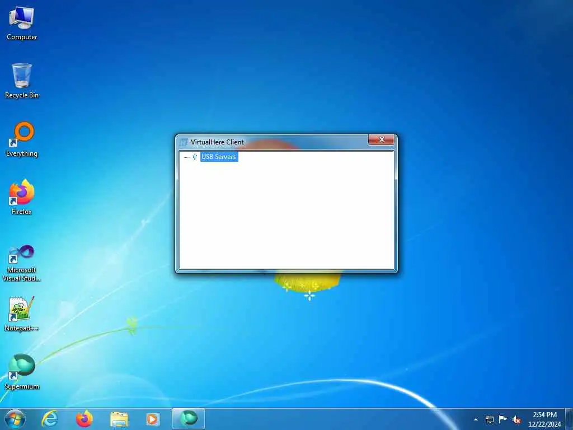This screenshot has height=430, width=573.
Task: Click the Show Desktop button
Action: (x=569, y=419)
